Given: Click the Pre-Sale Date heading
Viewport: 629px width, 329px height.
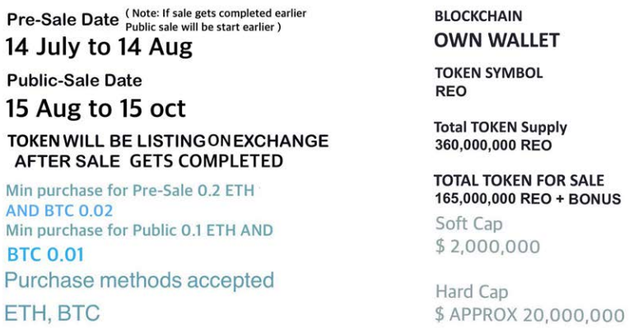Looking at the screenshot, I should (63, 20).
